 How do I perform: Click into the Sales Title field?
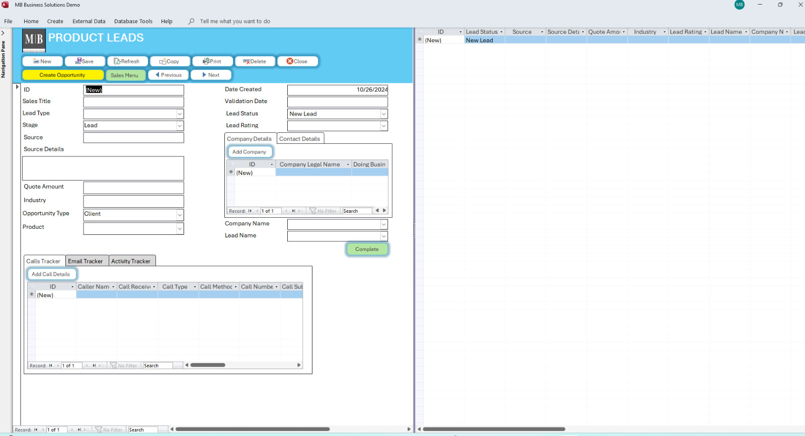[133, 102]
